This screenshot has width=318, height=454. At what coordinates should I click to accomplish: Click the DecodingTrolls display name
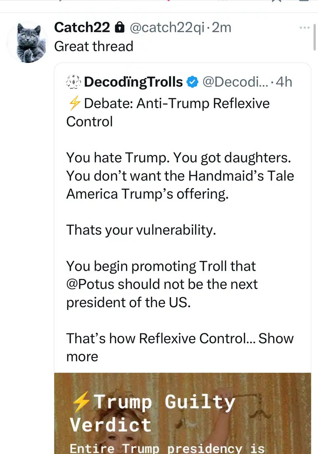134,82
